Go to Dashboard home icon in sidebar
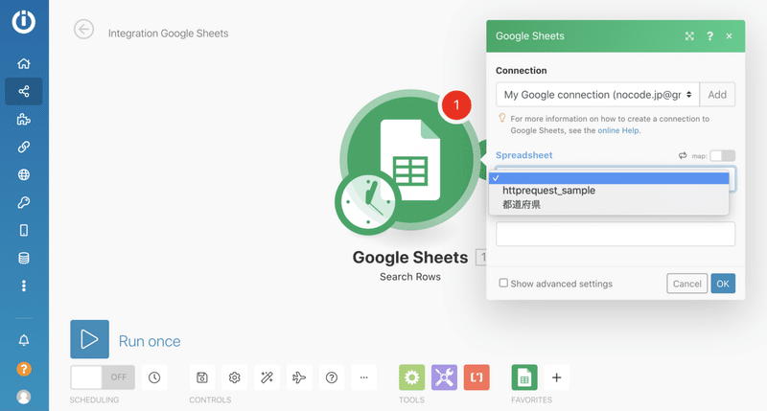The image size is (767, 411). (x=23, y=63)
